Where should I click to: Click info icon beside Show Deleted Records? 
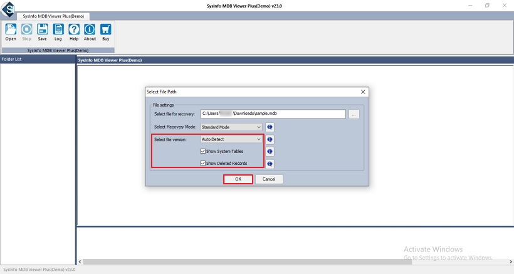pyautogui.click(x=270, y=164)
